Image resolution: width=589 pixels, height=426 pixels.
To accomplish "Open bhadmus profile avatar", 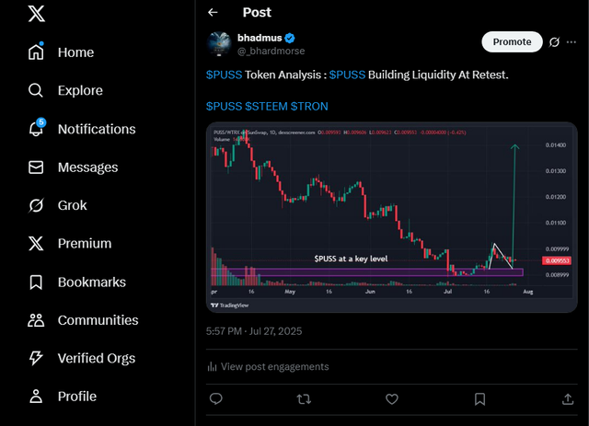I will 219,44.
